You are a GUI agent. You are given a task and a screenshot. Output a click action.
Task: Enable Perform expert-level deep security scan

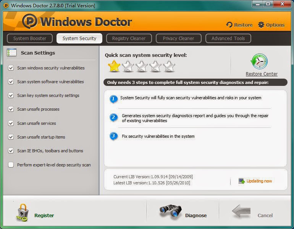point(11,165)
